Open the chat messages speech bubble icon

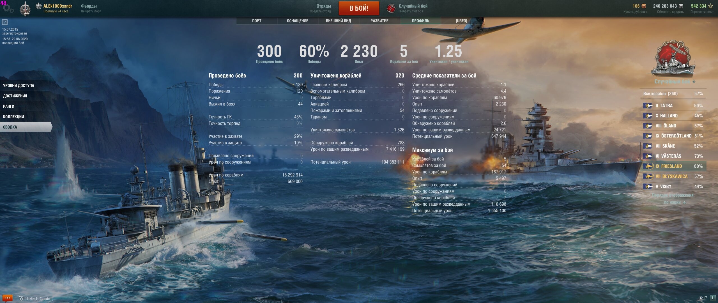click(7, 298)
